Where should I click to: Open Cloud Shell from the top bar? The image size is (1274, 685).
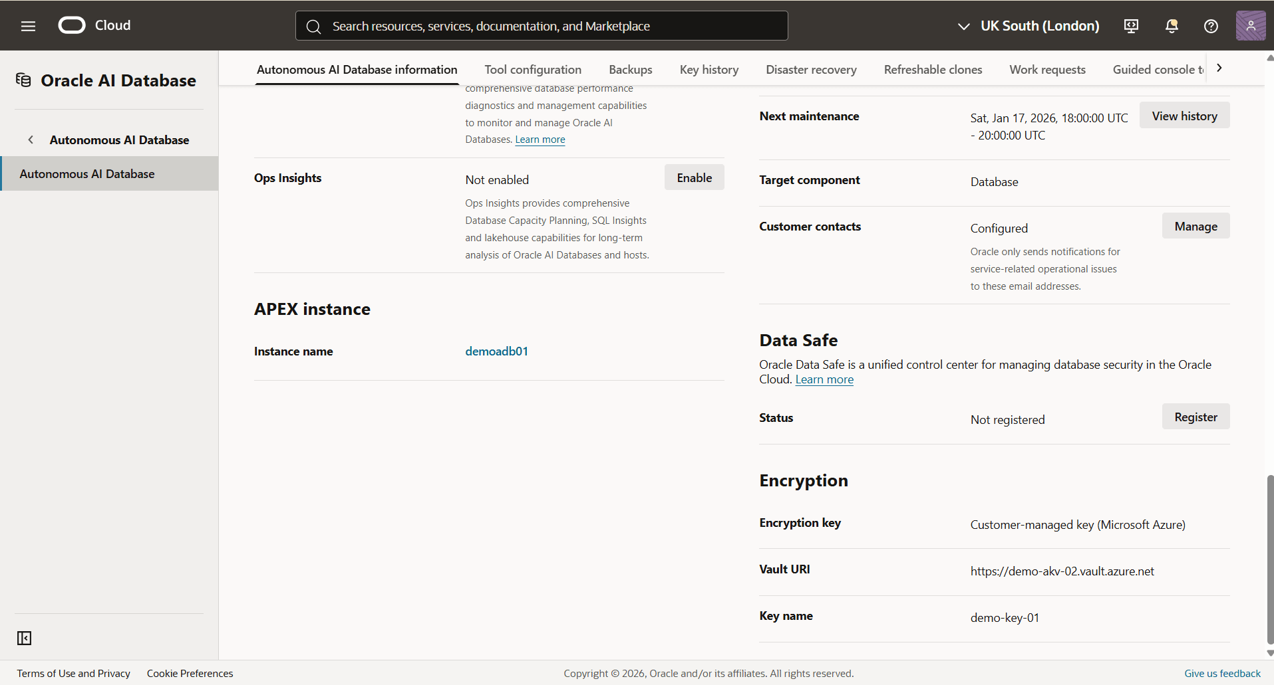pos(1131,26)
